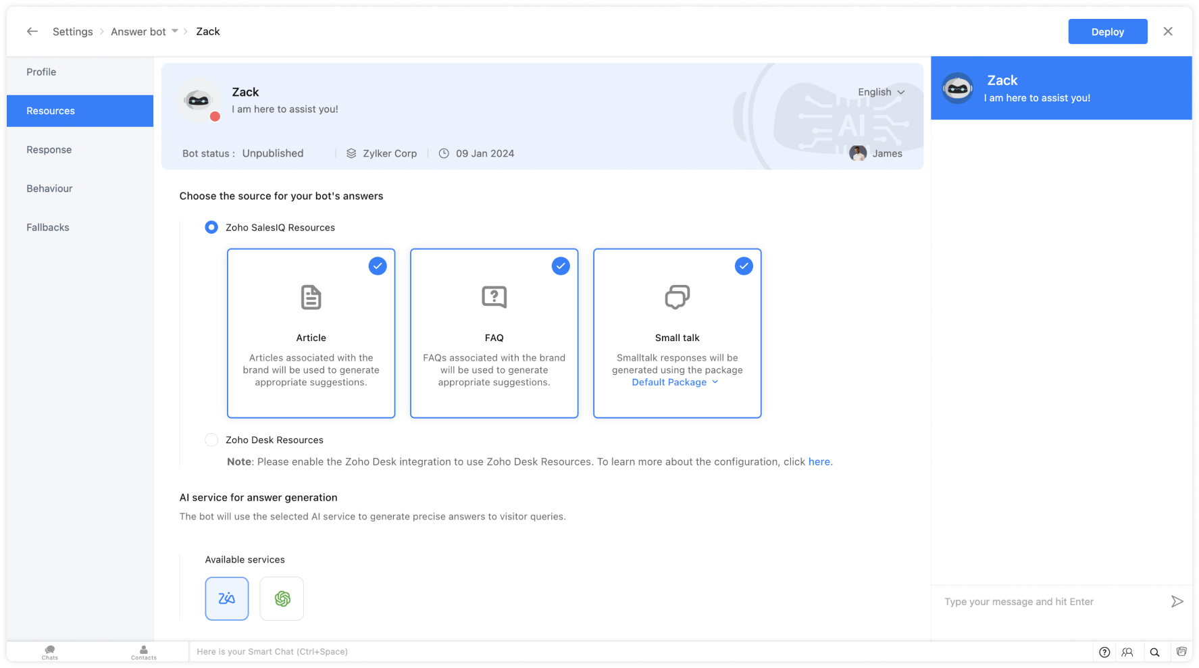1199x668 pixels.
Task: Select the Zoho SalesIQ Resources radio button
Action: point(211,228)
